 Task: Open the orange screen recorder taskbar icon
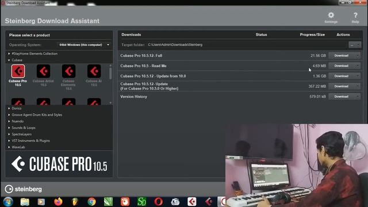pyautogui.click(x=125, y=202)
